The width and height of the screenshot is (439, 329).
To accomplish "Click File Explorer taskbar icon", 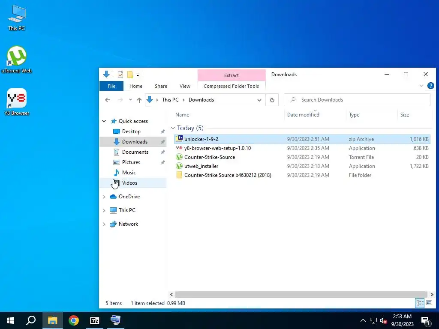I will point(52,320).
